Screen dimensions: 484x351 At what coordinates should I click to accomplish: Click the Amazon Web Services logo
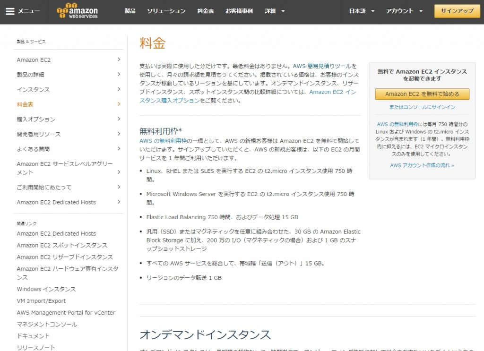[77, 11]
